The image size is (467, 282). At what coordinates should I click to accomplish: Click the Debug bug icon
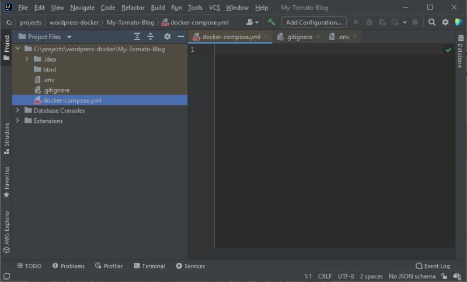coord(370,22)
